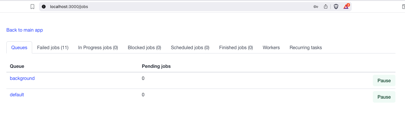View the Finished jobs (0) tab
Viewport: 405px width, 119px height.
click(236, 47)
